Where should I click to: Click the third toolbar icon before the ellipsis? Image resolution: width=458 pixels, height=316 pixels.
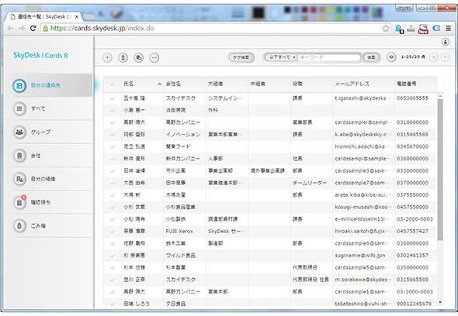(139, 58)
